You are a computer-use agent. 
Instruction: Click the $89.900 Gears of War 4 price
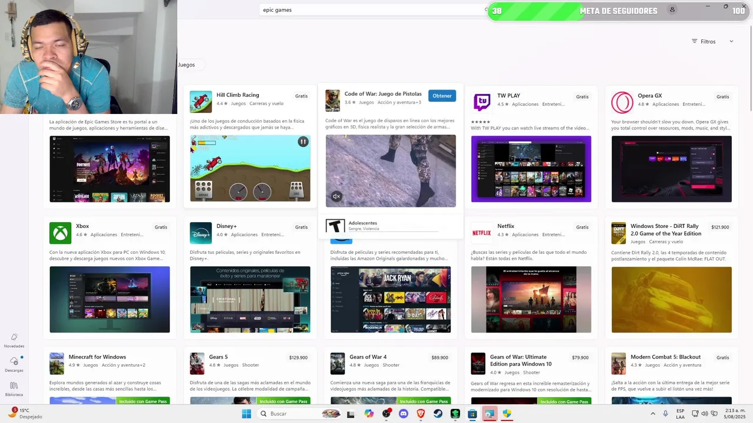439,357
